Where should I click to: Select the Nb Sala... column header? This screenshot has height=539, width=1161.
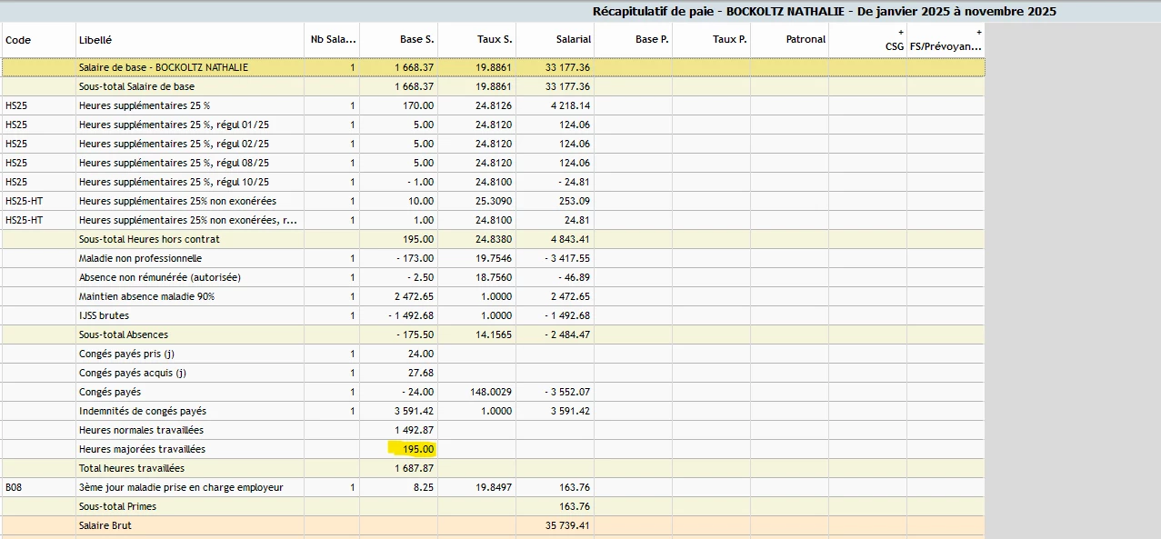pyautogui.click(x=333, y=40)
